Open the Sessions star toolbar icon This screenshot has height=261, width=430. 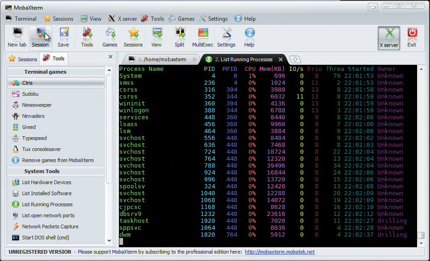click(133, 38)
